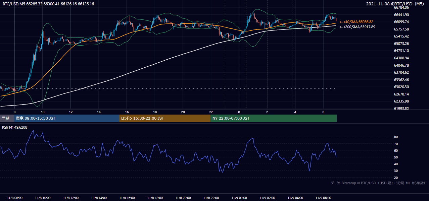Click price axis value 63362.46
This screenshot has height=201, width=429.
click(401, 80)
